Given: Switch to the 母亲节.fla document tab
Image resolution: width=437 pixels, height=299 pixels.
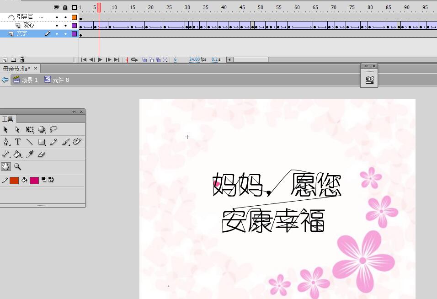Looking at the screenshot, I should [16, 69].
